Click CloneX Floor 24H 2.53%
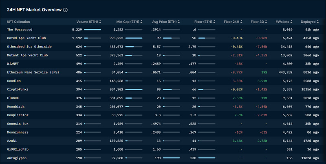 (x=238, y=98)
